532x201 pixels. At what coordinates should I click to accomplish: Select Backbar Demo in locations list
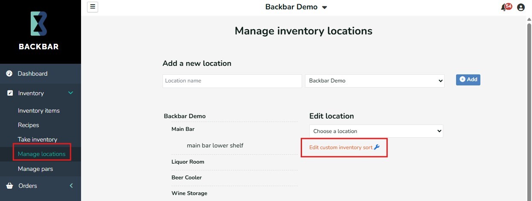[185, 116]
